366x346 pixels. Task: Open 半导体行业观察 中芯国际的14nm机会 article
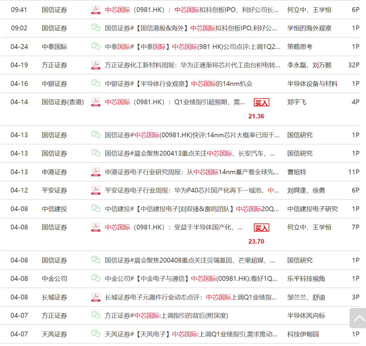(x=179, y=84)
